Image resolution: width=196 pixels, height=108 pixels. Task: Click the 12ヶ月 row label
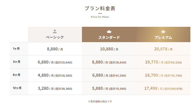(x=17, y=88)
